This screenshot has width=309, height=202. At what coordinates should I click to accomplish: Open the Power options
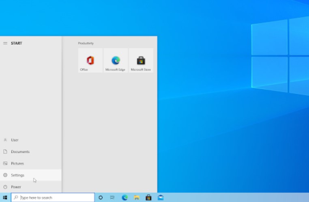31,187
